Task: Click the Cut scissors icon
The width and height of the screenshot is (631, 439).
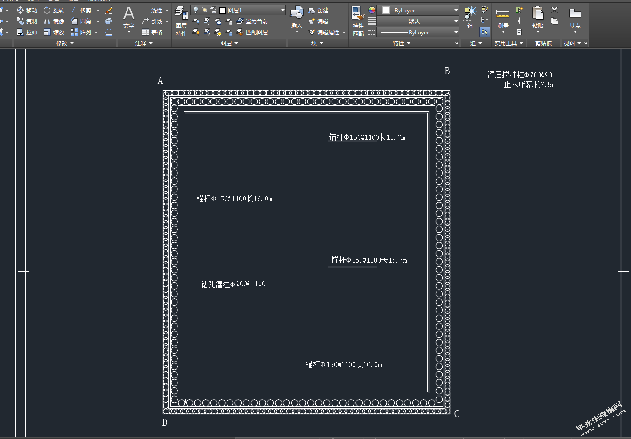Action: [x=554, y=10]
